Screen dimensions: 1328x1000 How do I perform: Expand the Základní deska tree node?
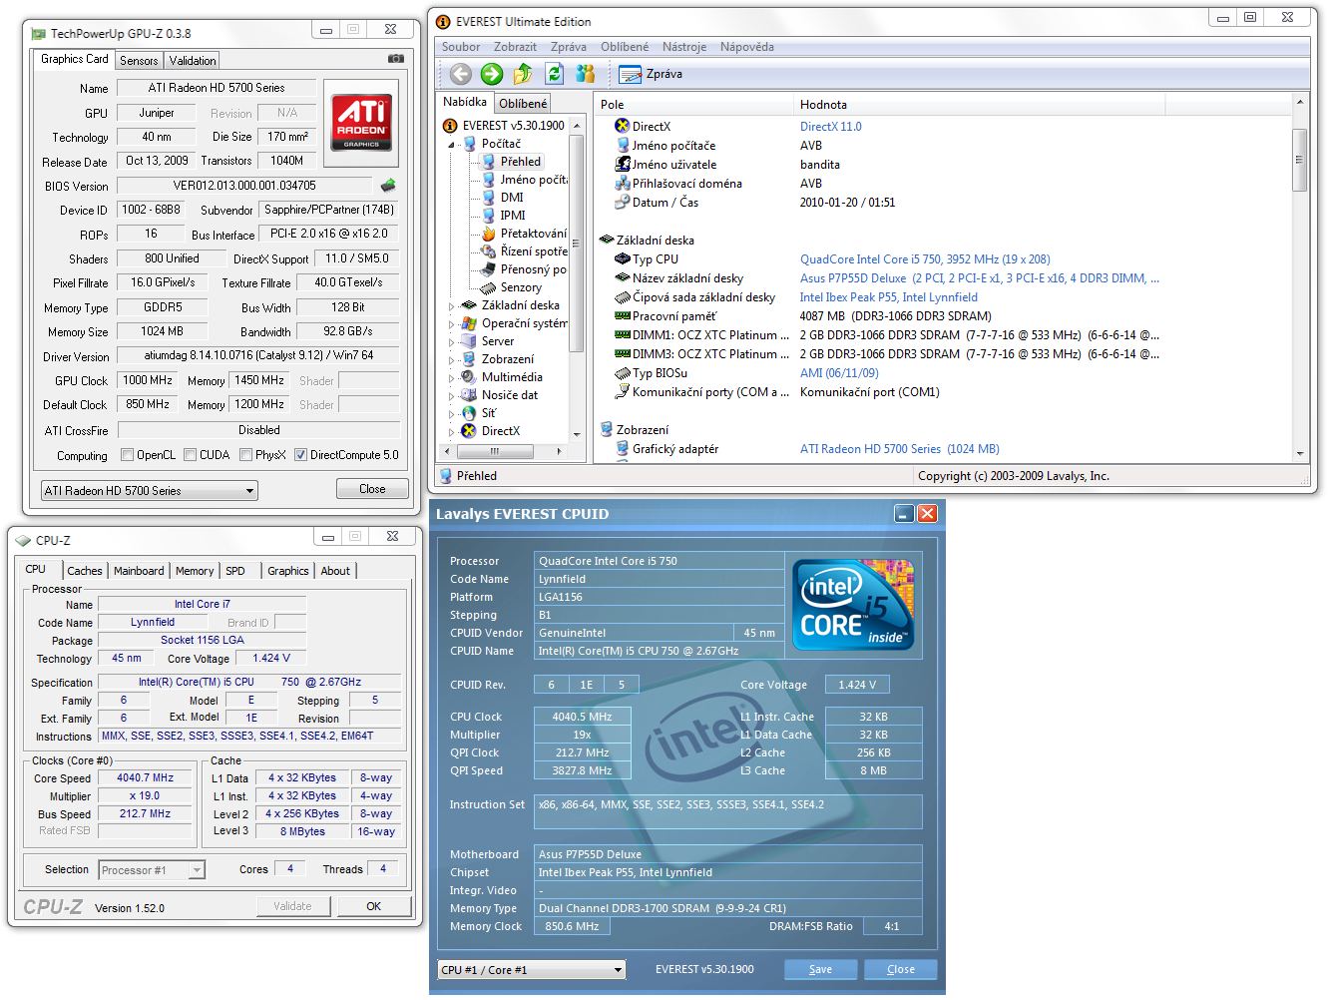(451, 306)
